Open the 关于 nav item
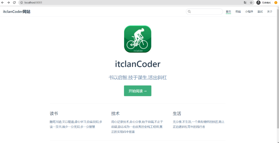The width and height of the screenshot is (279, 143). [269, 12]
